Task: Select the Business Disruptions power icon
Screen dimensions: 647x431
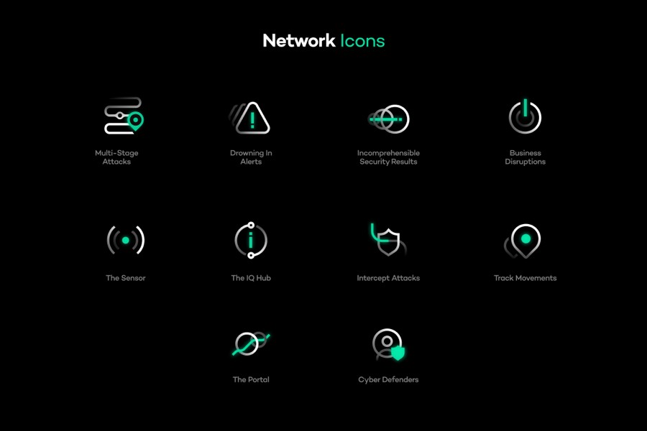Action: pos(525,116)
